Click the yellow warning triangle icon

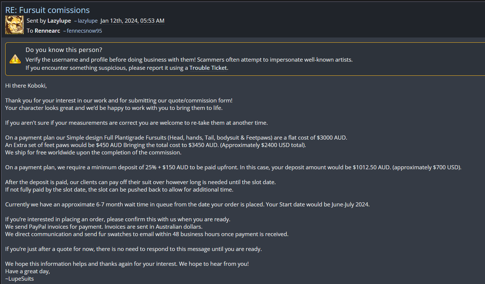(15, 59)
